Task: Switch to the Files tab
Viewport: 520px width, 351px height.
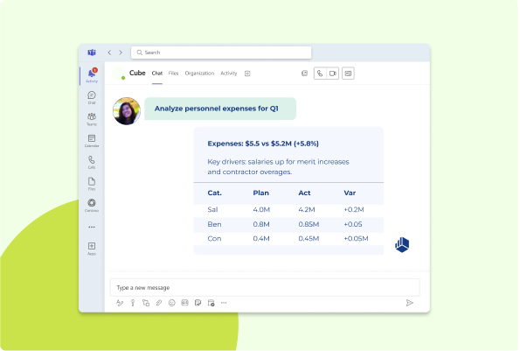Action: click(x=173, y=74)
